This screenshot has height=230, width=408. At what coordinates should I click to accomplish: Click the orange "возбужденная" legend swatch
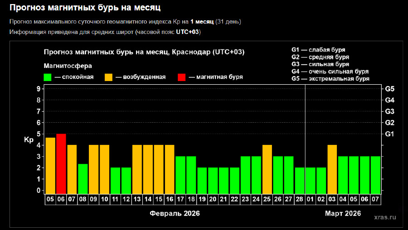pyautogui.click(x=109, y=77)
